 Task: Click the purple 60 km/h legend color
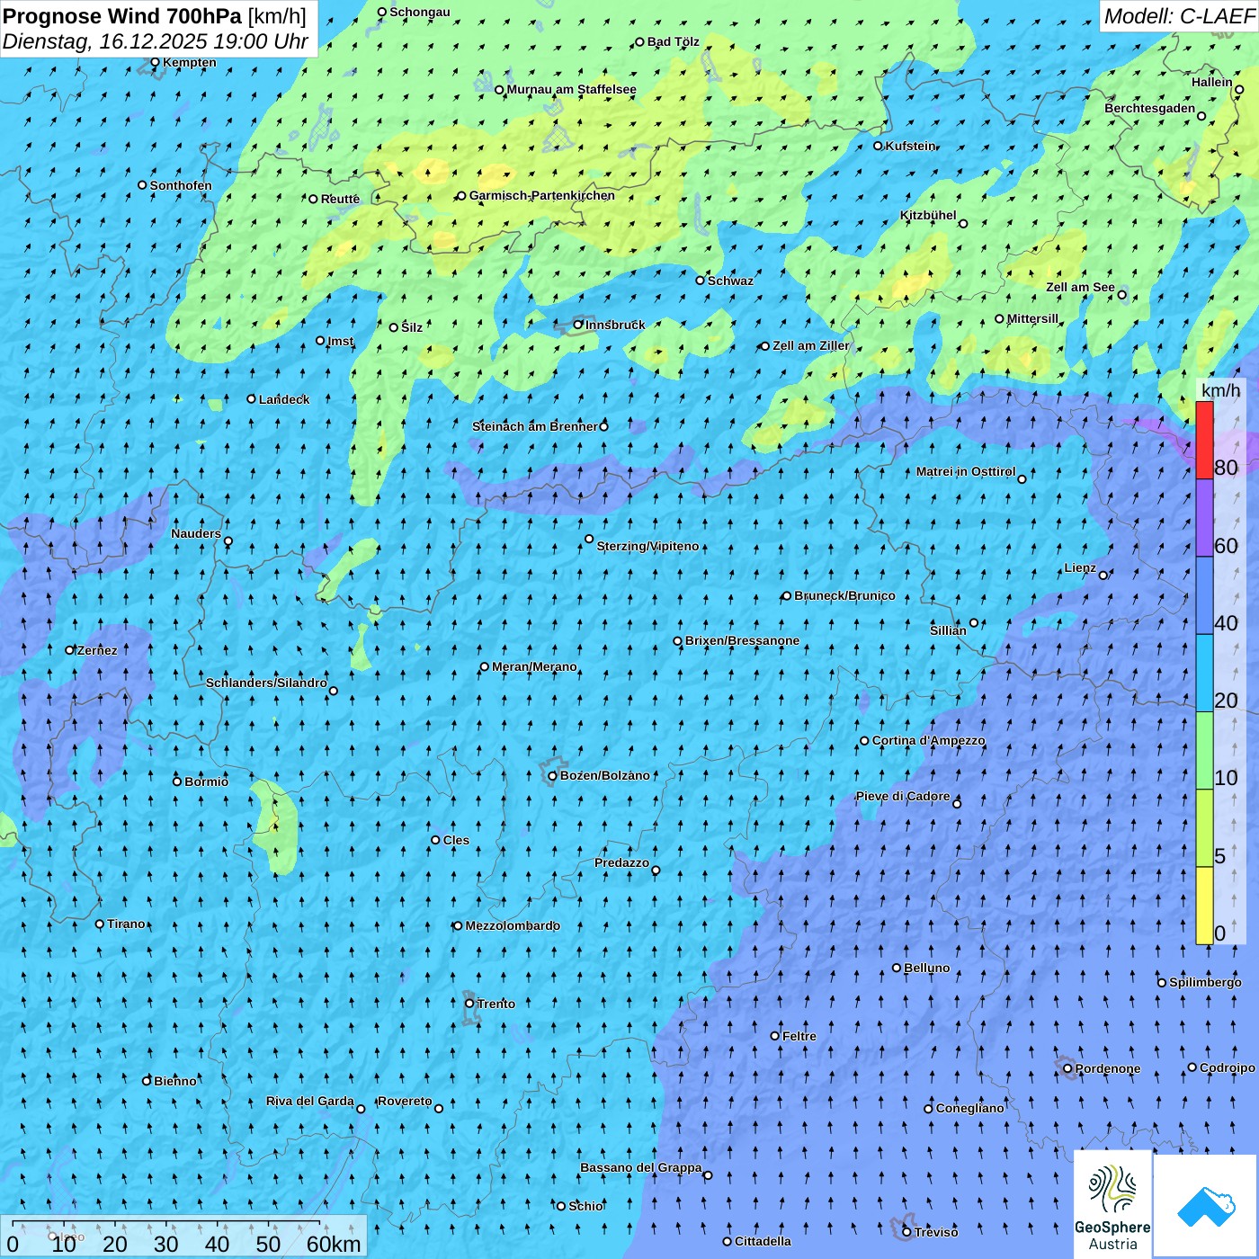1204,518
